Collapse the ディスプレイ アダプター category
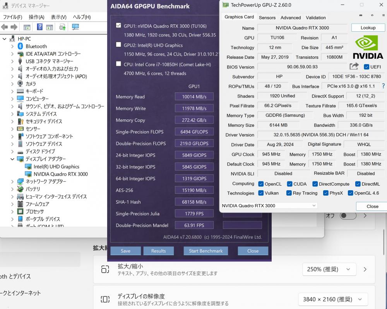 (x=12, y=159)
